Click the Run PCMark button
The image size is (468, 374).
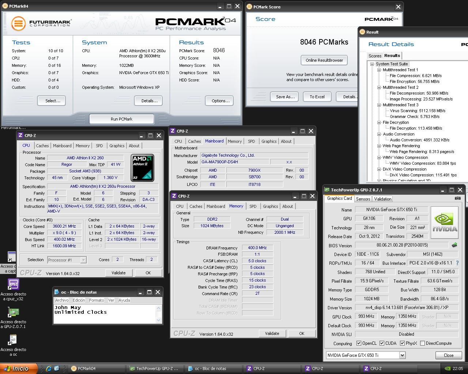click(x=122, y=119)
